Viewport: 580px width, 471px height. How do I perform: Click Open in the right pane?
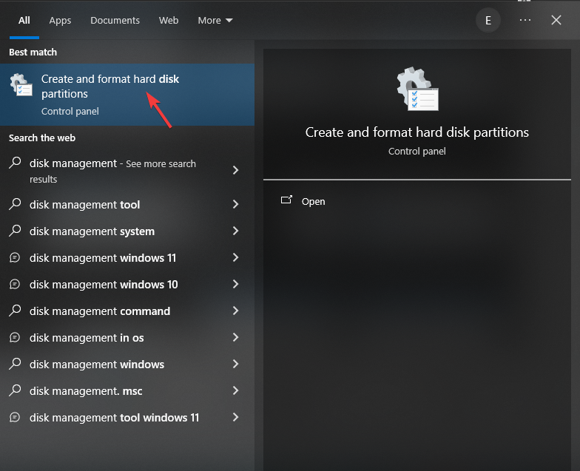[x=314, y=201]
